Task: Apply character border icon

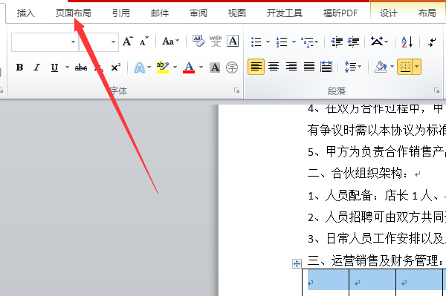Action: [233, 41]
